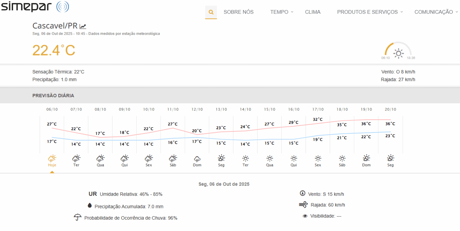
Task: Select forecast date 17/10 column header
Action: (x=318, y=109)
